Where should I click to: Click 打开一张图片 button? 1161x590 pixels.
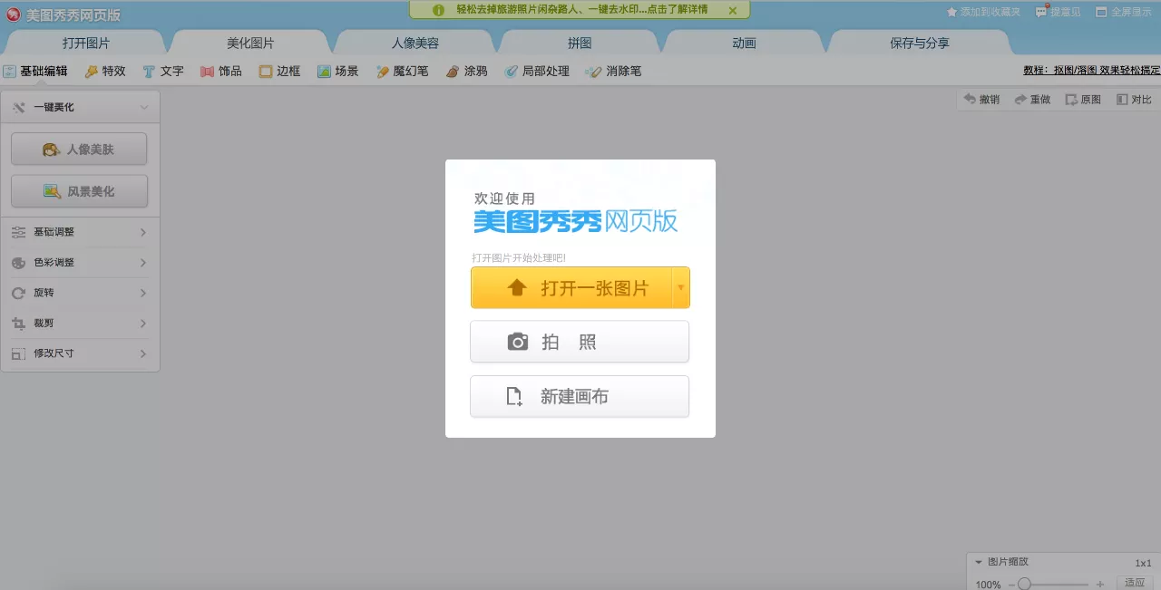571,287
